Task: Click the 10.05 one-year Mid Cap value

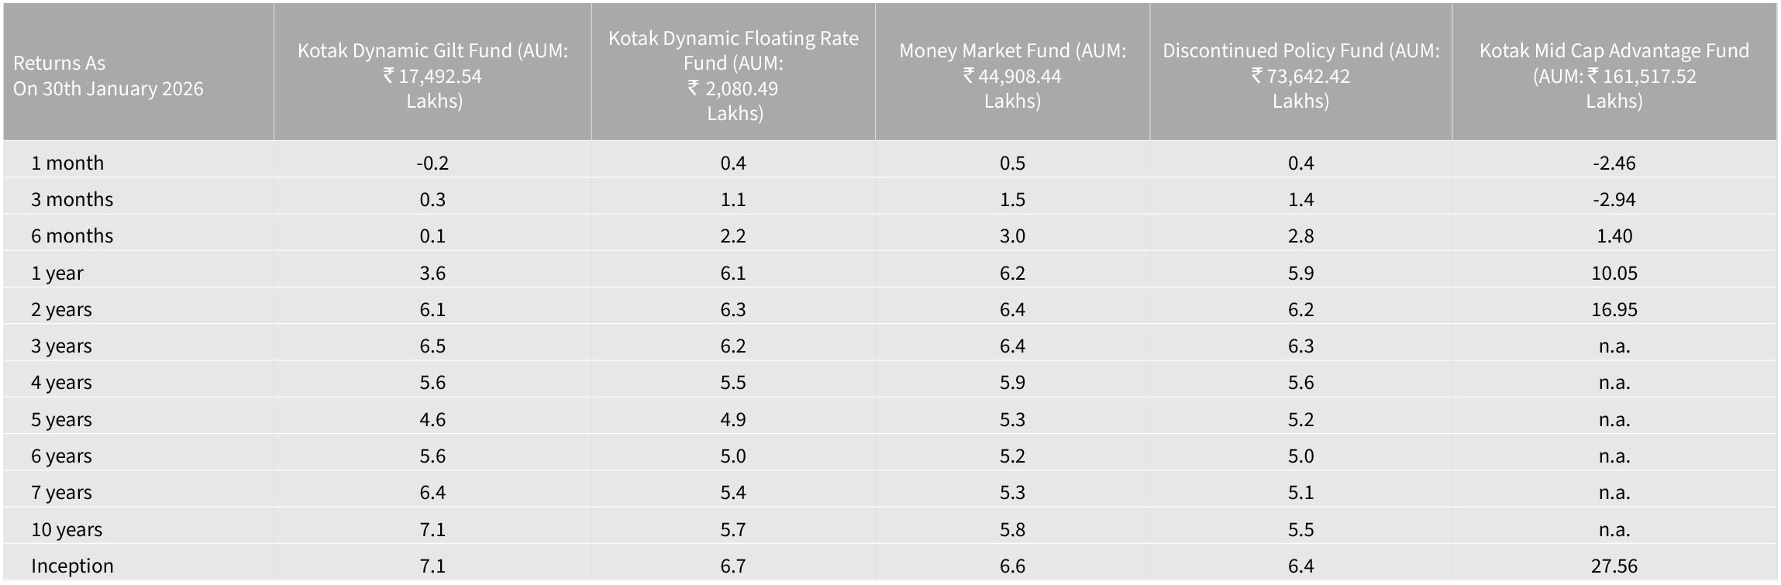Action: 1614,273
